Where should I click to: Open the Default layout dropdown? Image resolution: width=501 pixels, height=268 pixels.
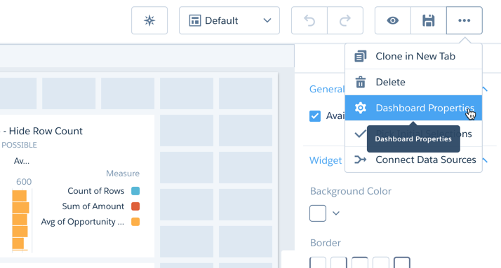pos(229,20)
